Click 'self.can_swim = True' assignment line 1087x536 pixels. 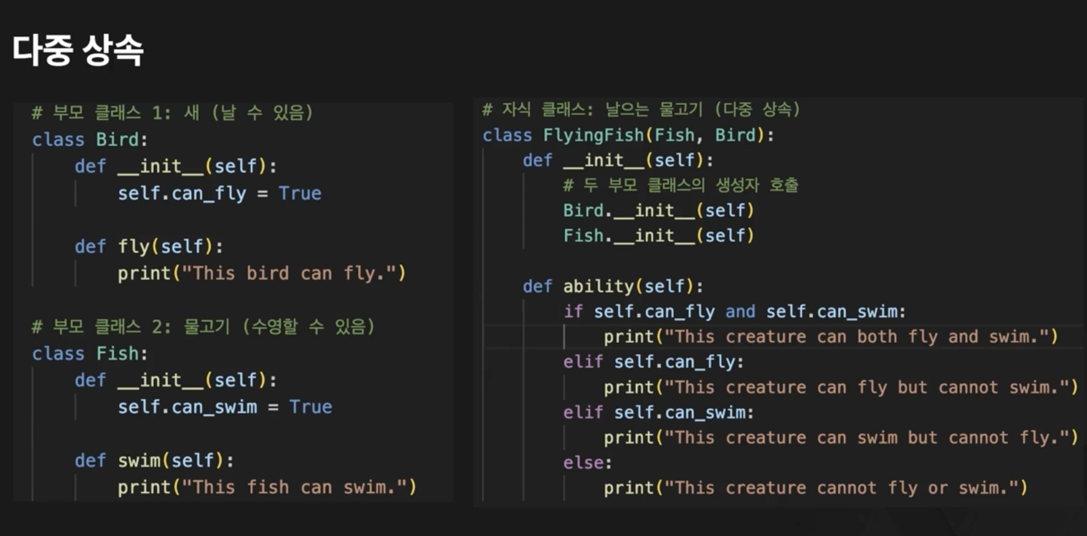pyautogui.click(x=225, y=407)
